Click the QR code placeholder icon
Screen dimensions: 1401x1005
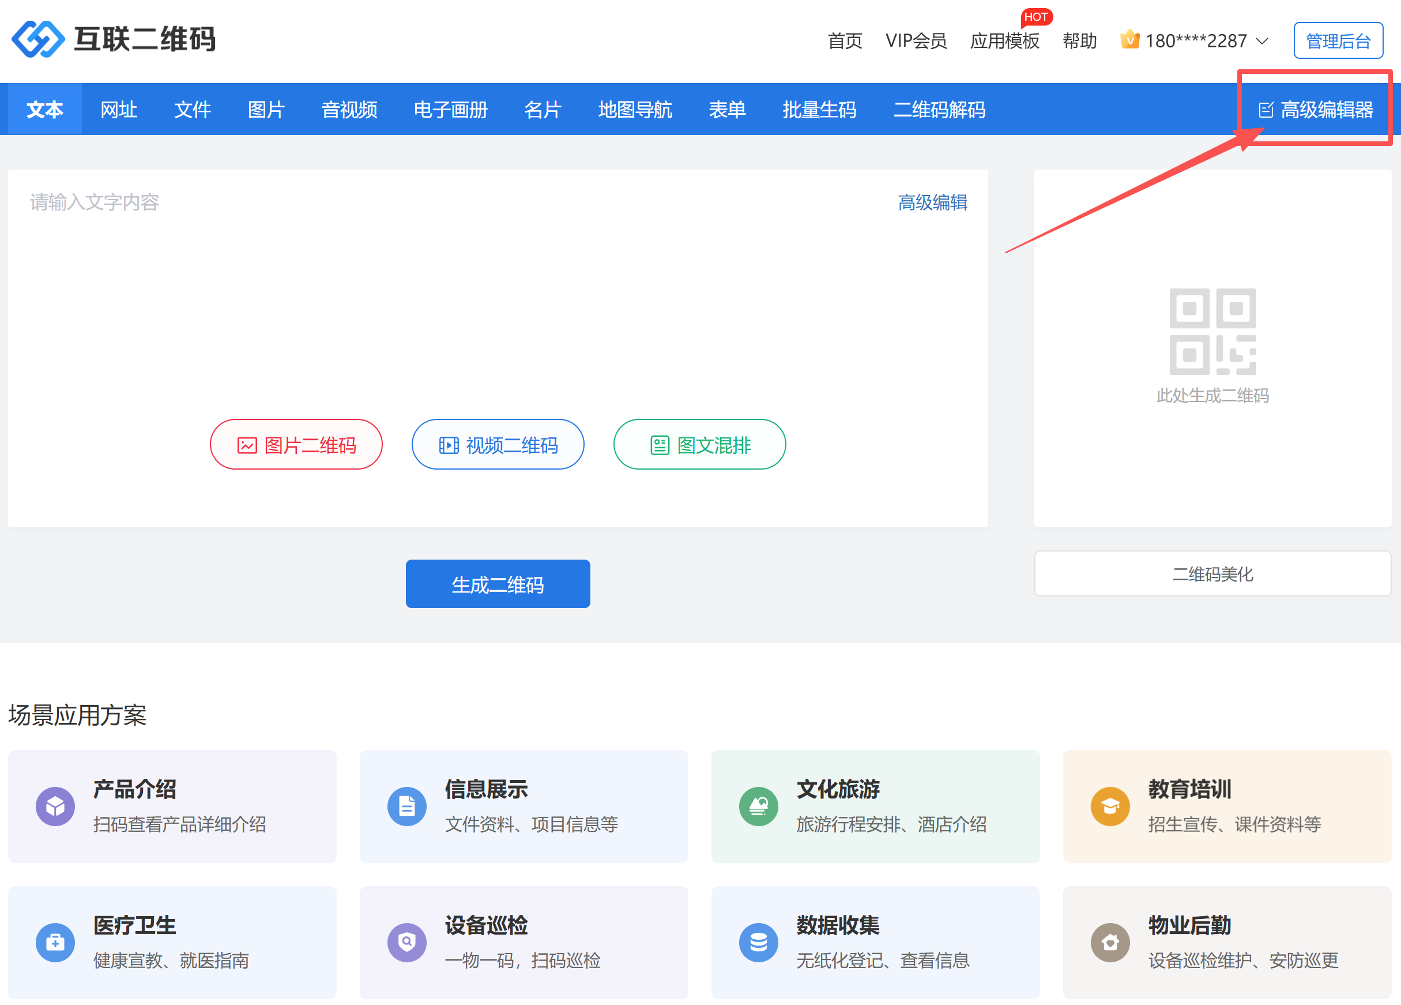tap(1212, 331)
